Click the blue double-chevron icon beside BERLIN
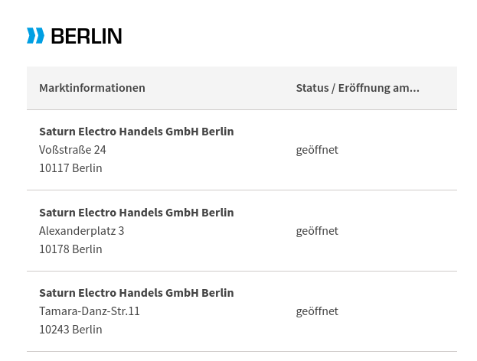This screenshot has height=361, width=477. click(35, 35)
